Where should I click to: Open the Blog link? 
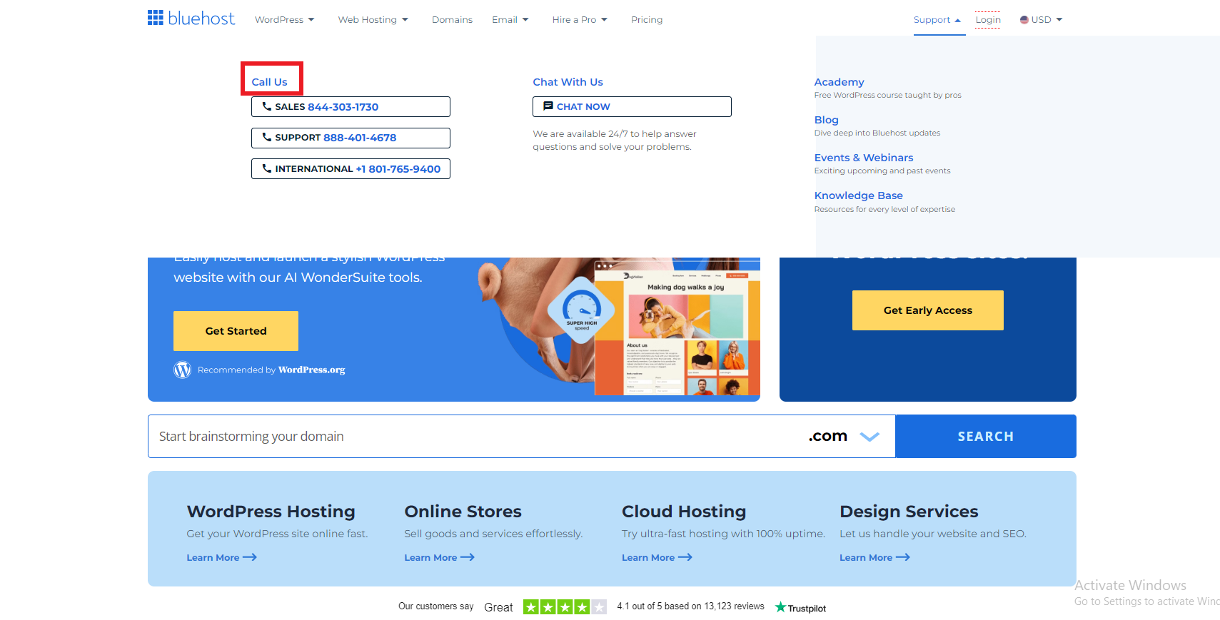click(x=826, y=120)
